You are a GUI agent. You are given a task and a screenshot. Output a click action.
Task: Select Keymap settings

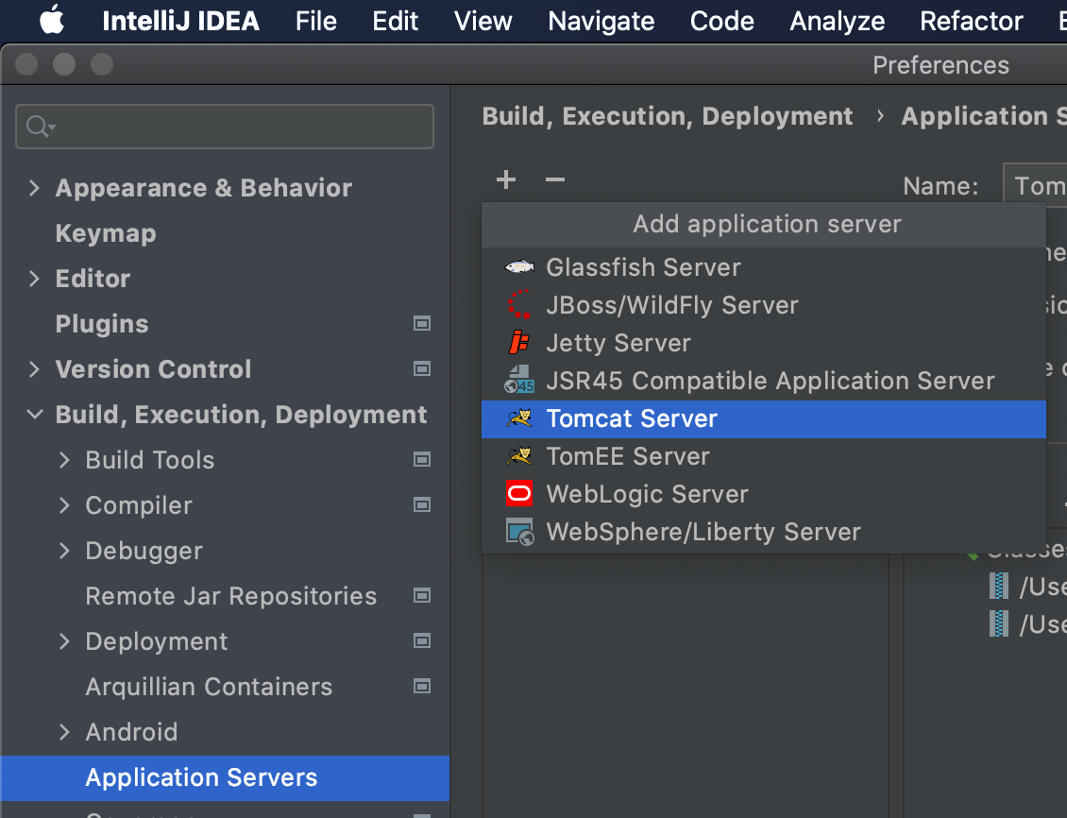coord(106,233)
